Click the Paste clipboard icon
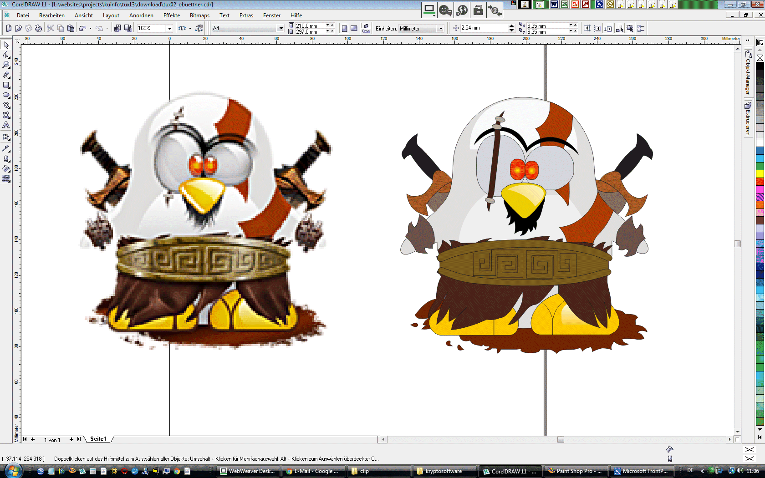This screenshot has height=478, width=765. pyautogui.click(x=71, y=28)
